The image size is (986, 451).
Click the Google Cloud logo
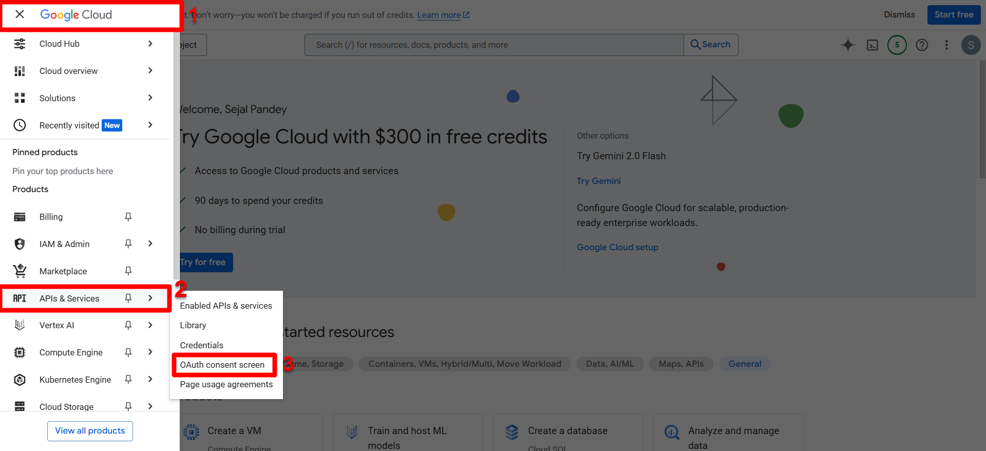pos(76,15)
